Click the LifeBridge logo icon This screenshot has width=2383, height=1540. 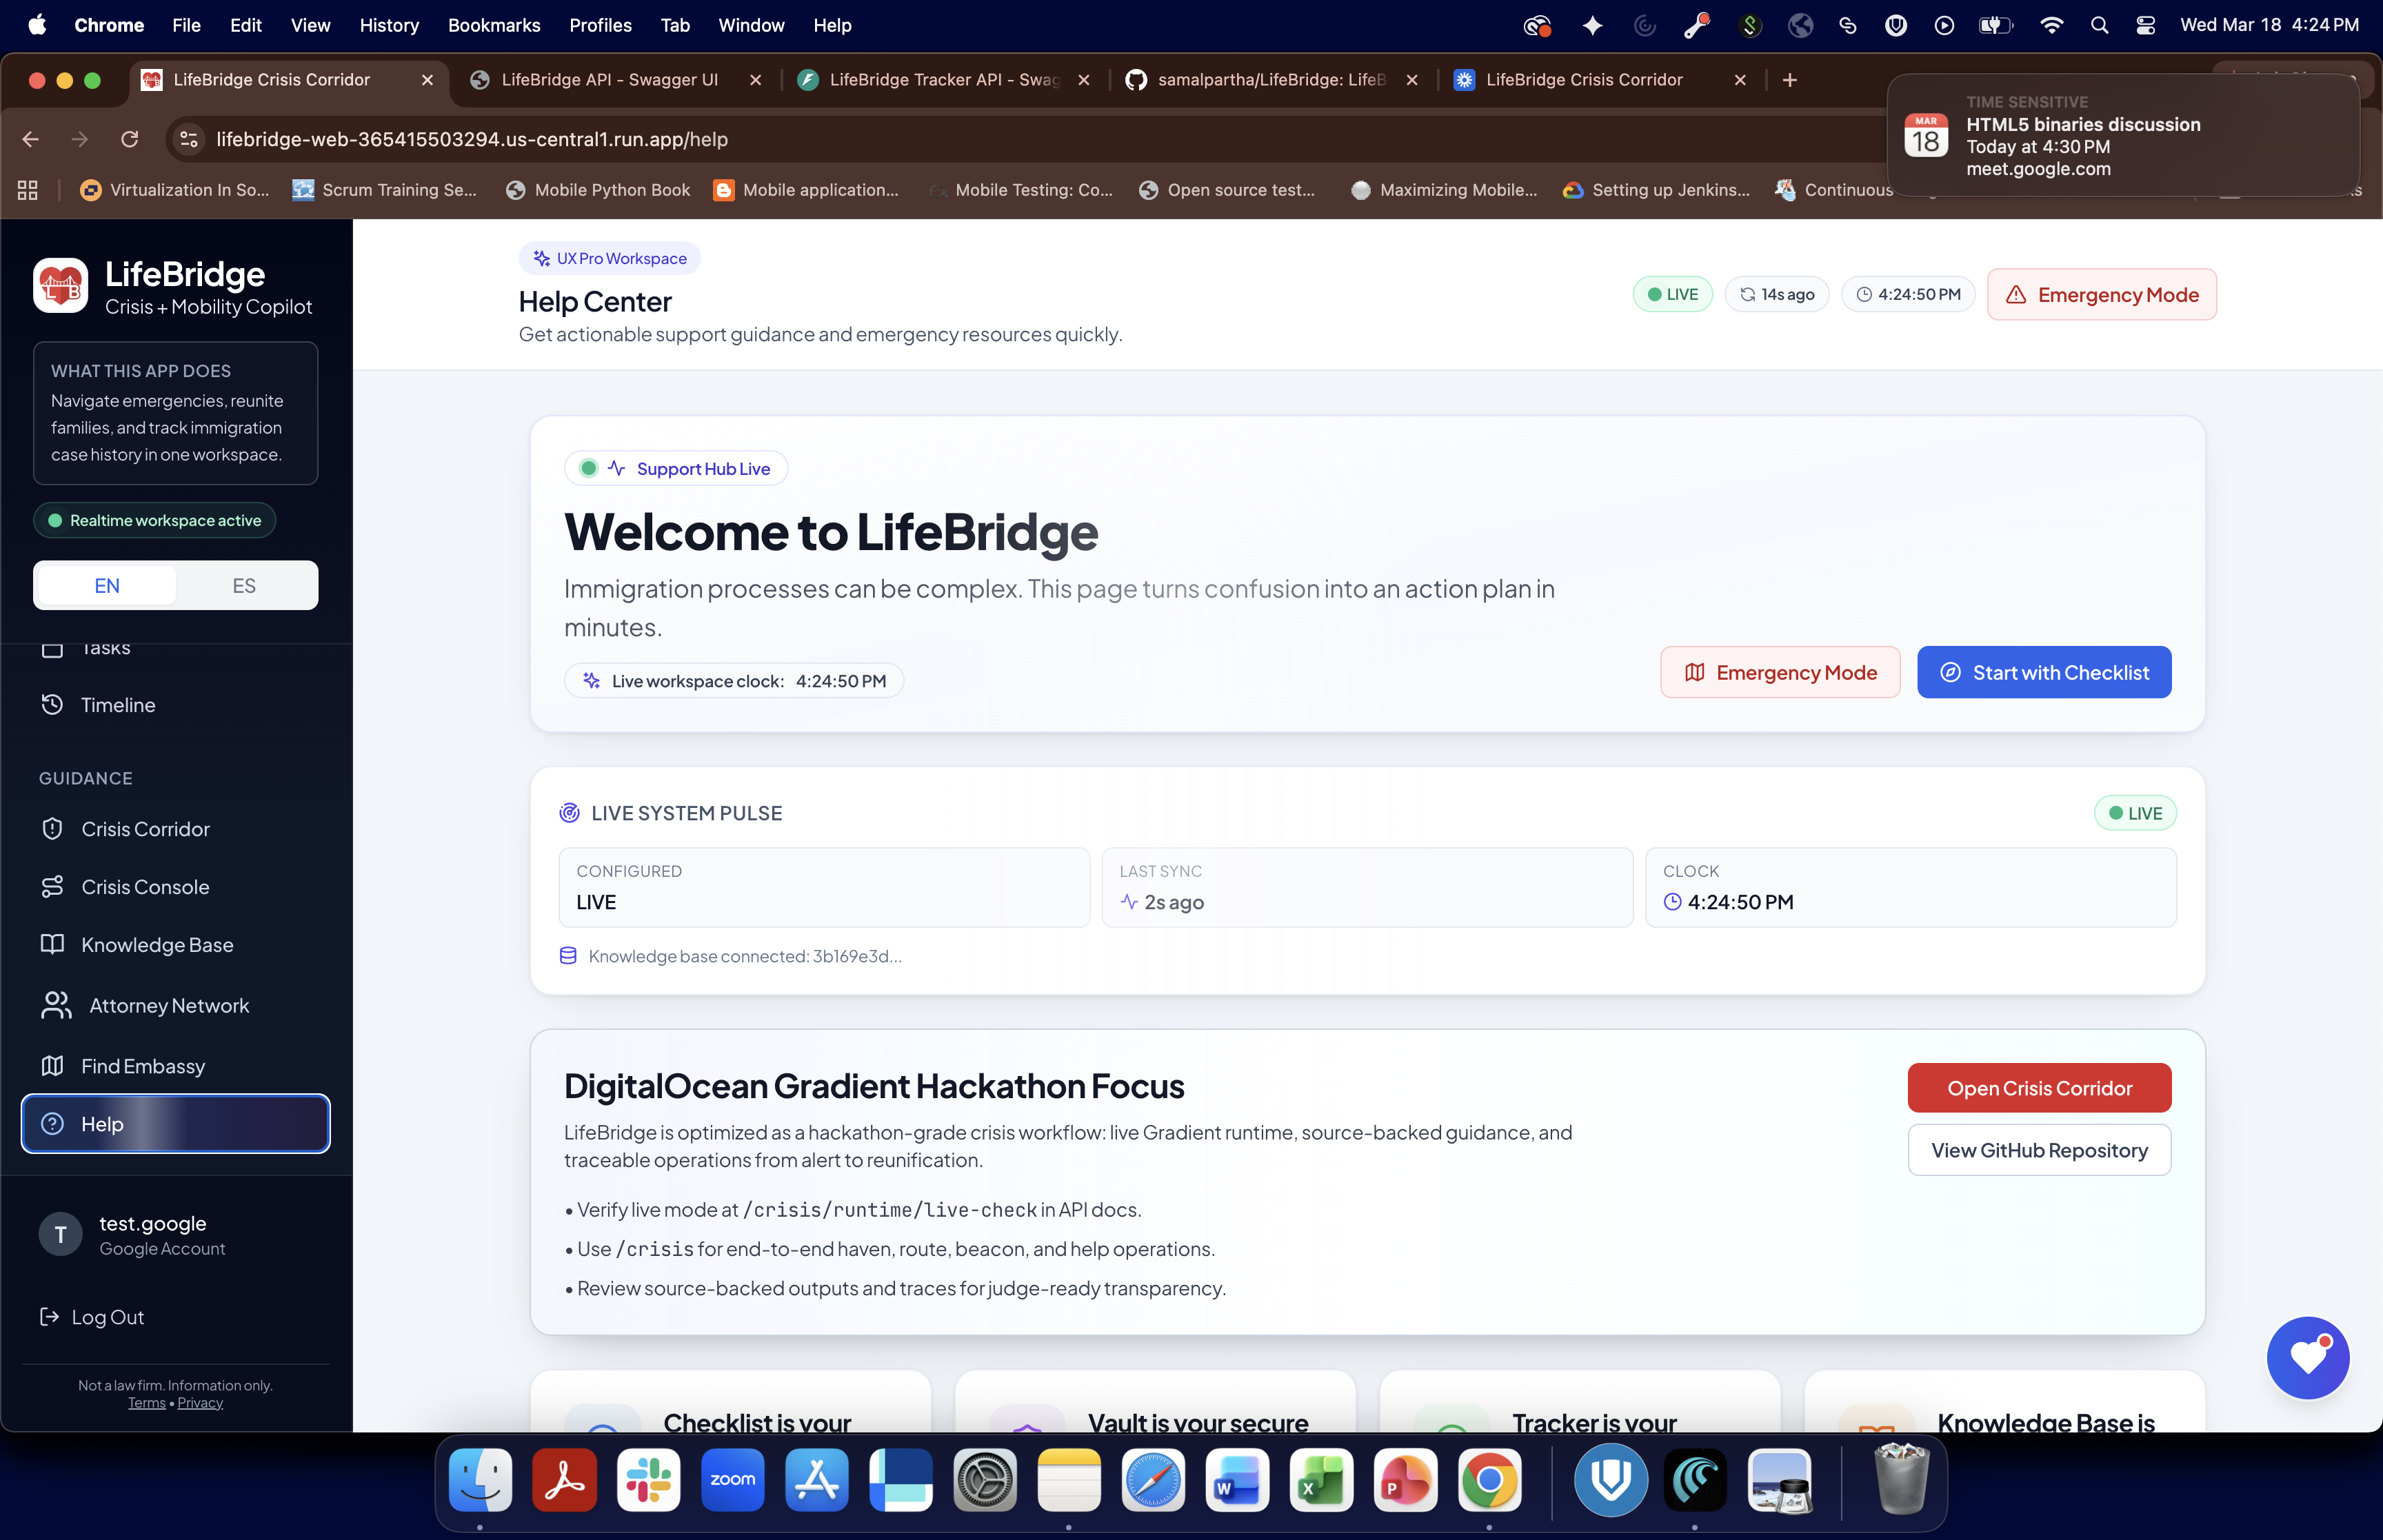pyautogui.click(x=60, y=286)
